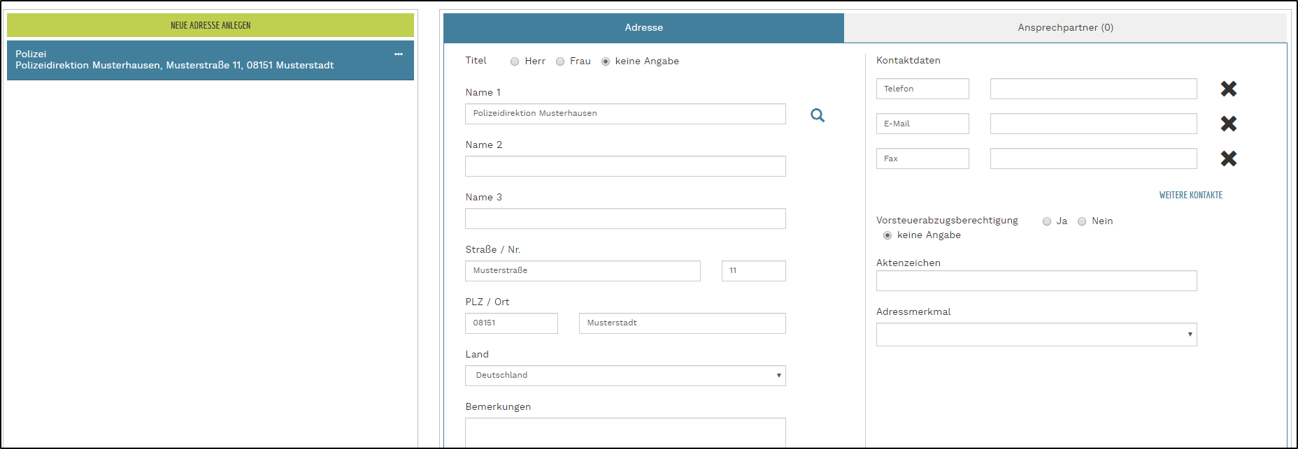Open the Land dropdown showing Deutschland
Viewport: 1298px width, 449px height.
[x=625, y=376]
